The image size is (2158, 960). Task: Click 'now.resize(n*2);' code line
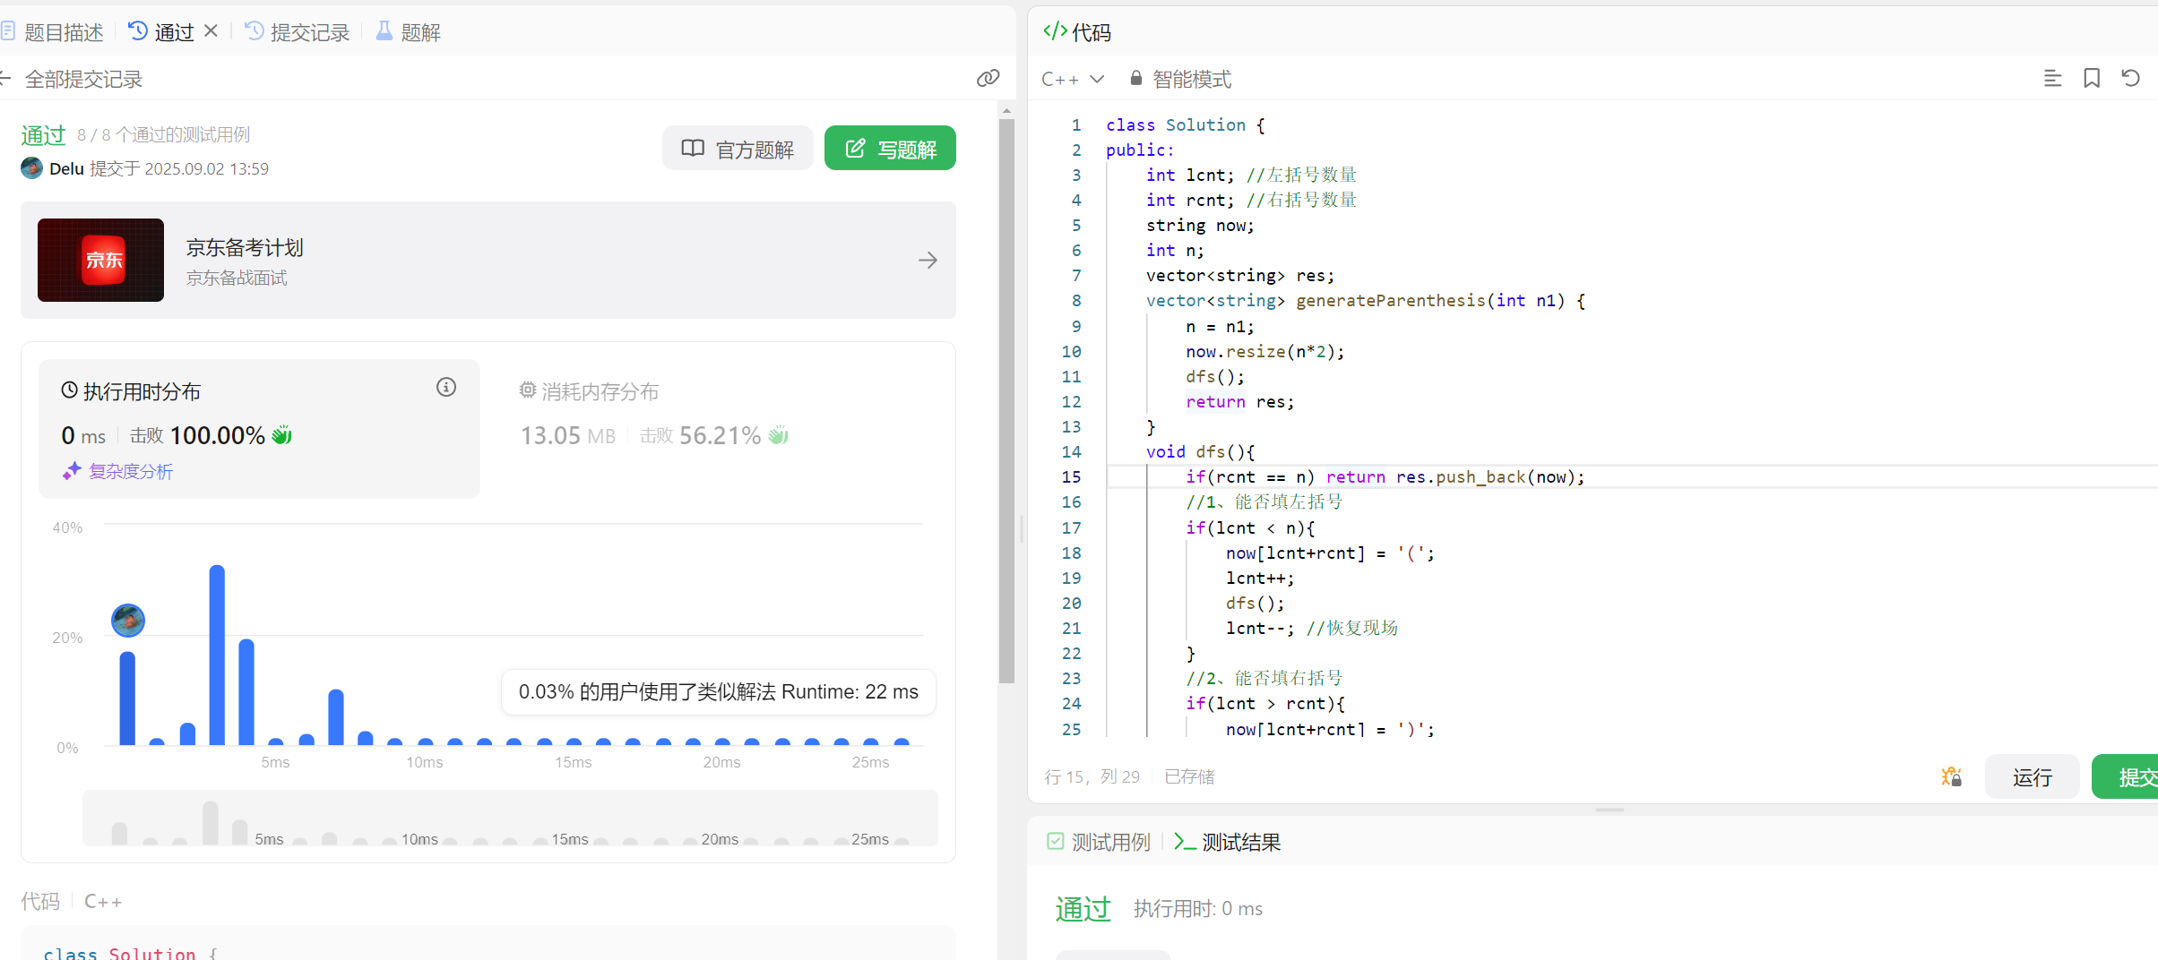pos(1265,351)
